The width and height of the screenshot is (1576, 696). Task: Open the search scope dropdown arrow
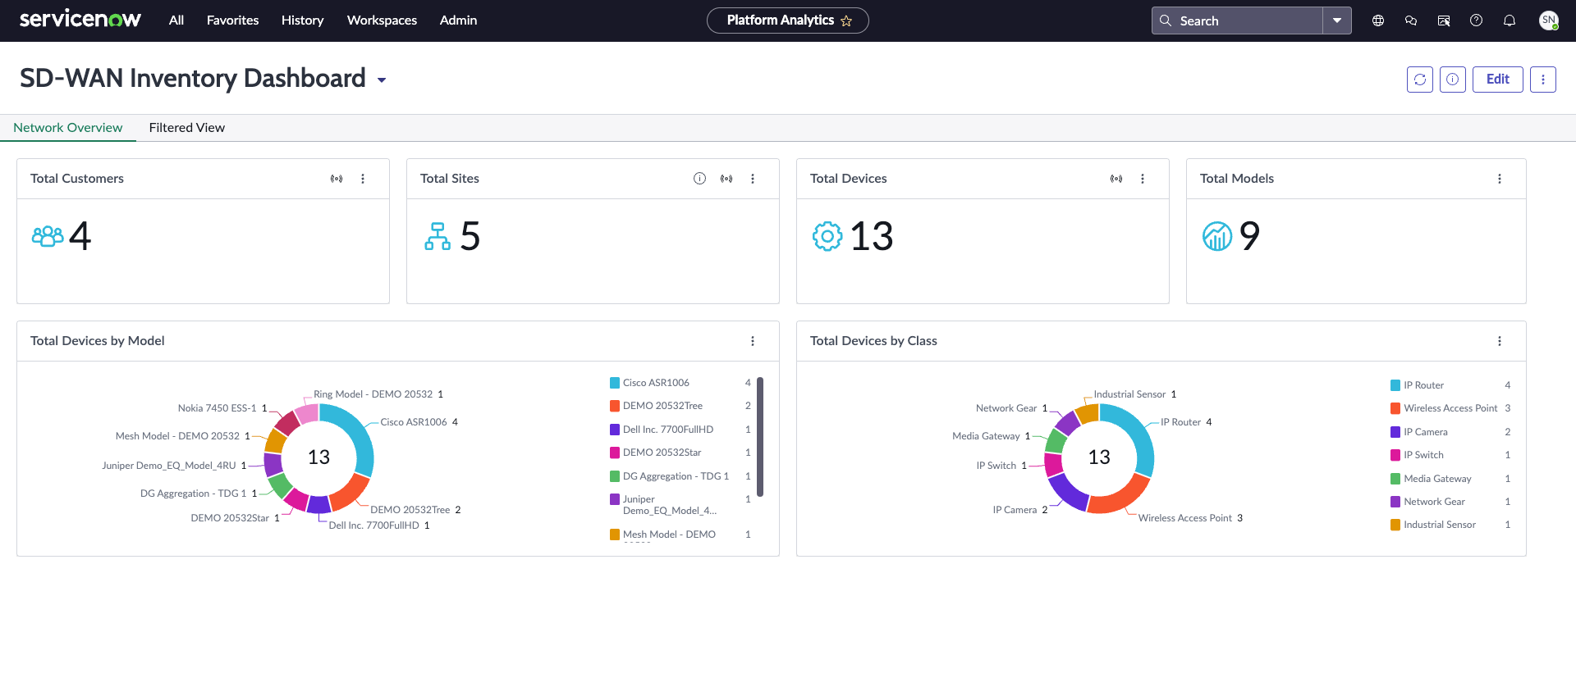(x=1337, y=20)
